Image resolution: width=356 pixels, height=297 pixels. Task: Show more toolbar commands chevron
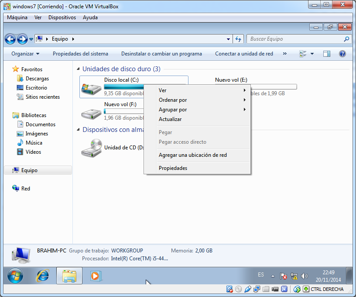coord(285,54)
